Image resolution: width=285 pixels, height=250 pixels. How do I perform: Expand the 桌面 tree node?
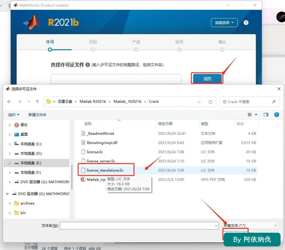[10, 135]
